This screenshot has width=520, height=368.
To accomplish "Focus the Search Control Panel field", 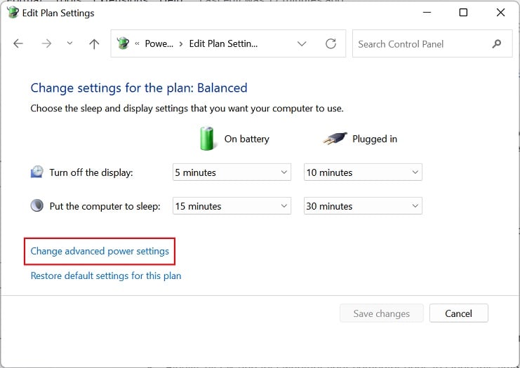I will point(432,43).
